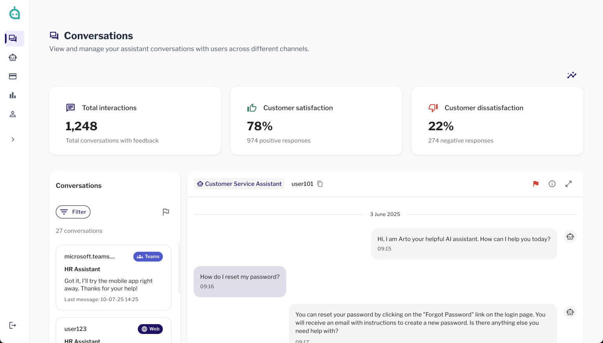603x343 pixels.
Task: Expand the sidebar with the chevron arrow
Action: [x=13, y=139]
